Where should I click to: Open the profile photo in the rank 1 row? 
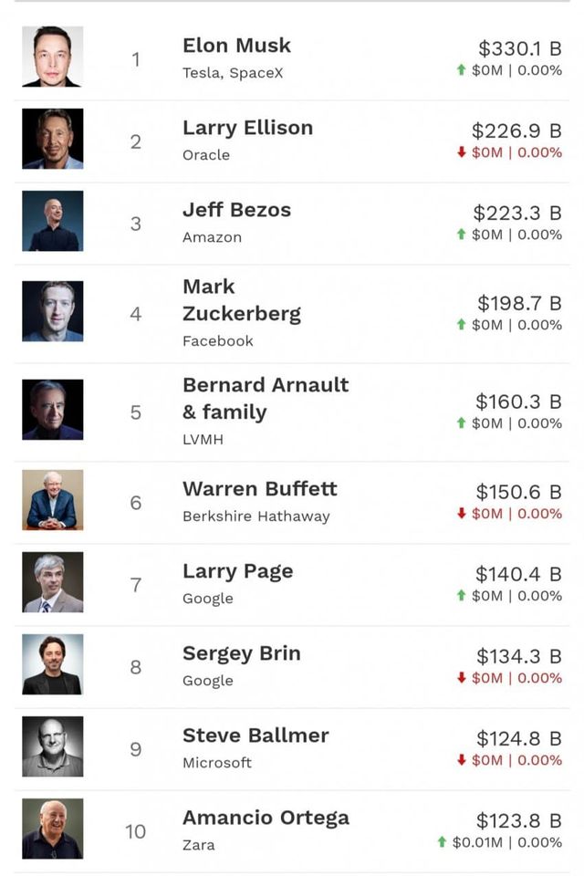pyautogui.click(x=52, y=57)
